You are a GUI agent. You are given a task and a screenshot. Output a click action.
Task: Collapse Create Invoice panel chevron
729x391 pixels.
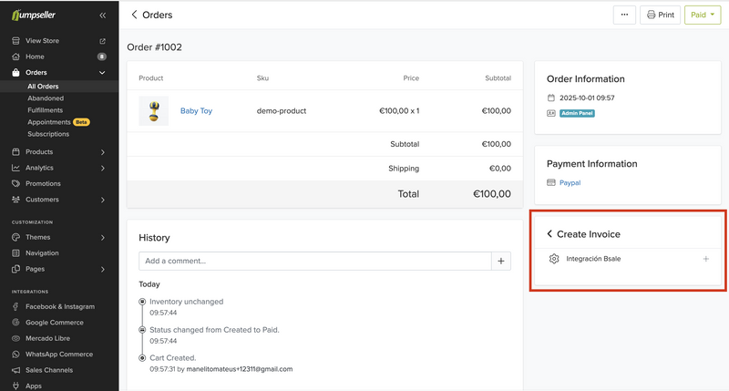(549, 234)
